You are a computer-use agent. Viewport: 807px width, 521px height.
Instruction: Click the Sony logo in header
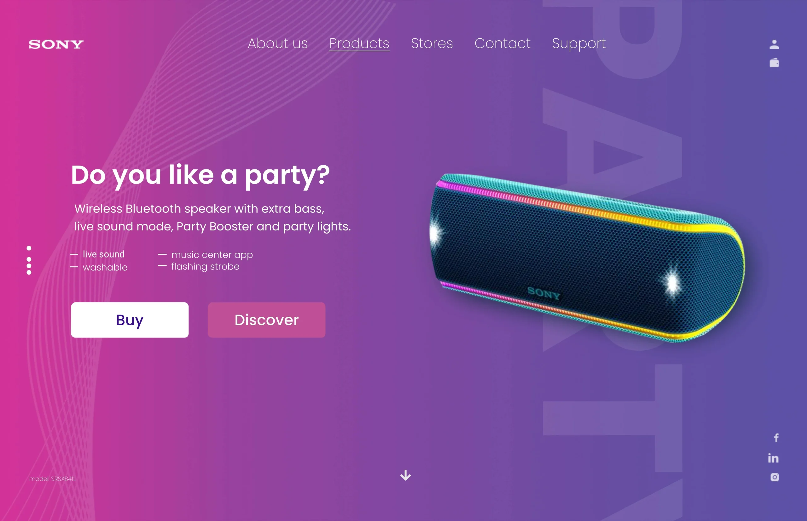(56, 44)
